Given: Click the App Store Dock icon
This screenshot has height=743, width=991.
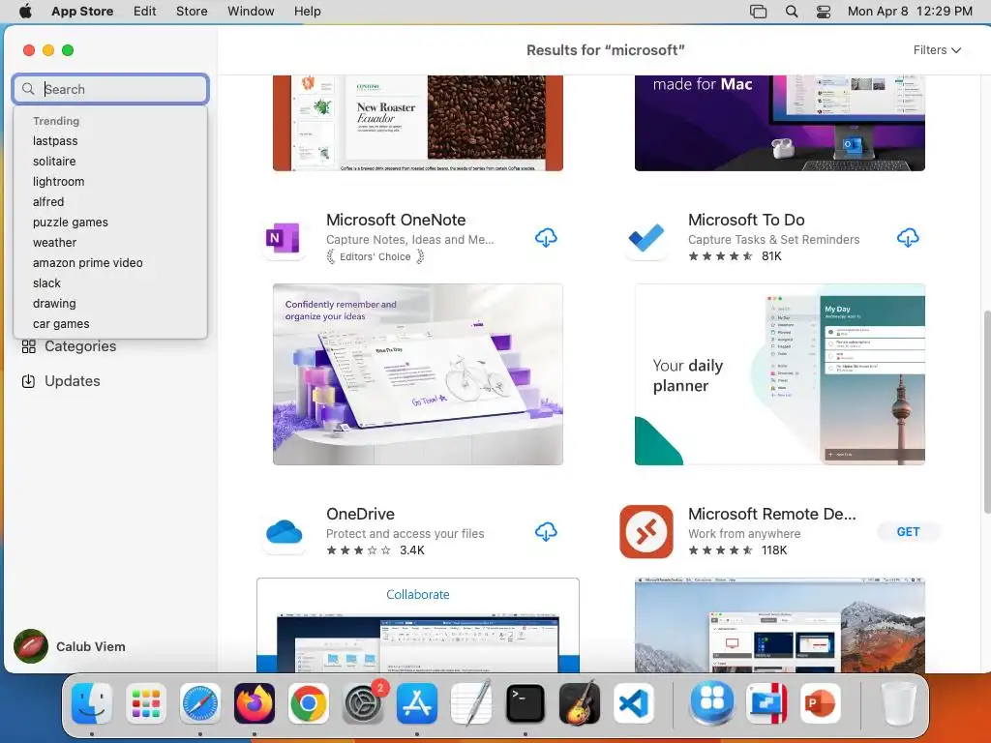Looking at the screenshot, I should click(417, 703).
